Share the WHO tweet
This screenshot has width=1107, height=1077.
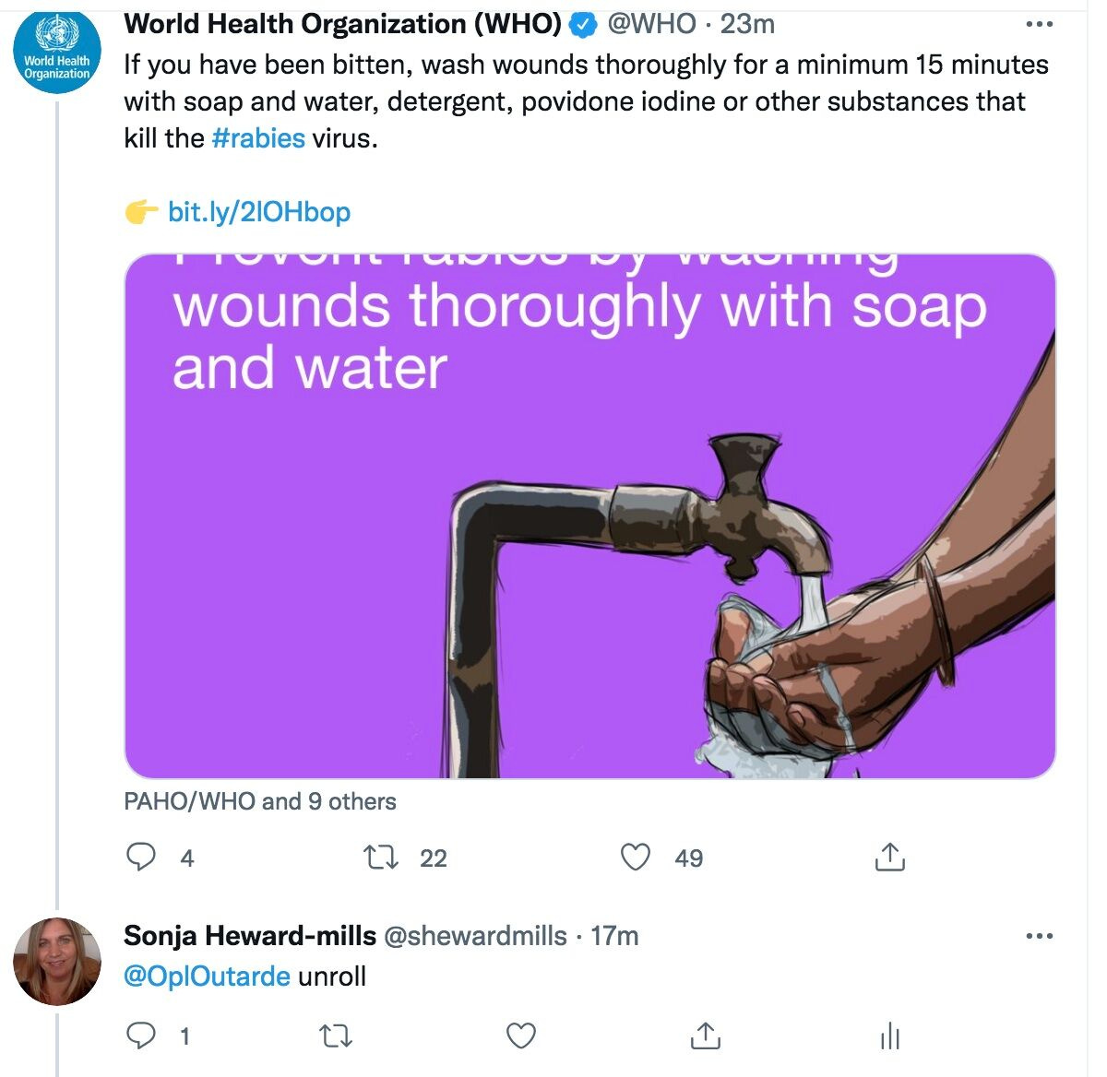[890, 858]
